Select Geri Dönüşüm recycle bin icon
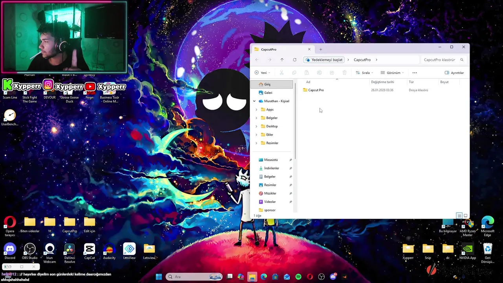 tap(488, 253)
